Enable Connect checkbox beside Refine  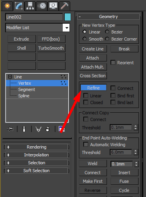pyautogui.click(x=113, y=88)
